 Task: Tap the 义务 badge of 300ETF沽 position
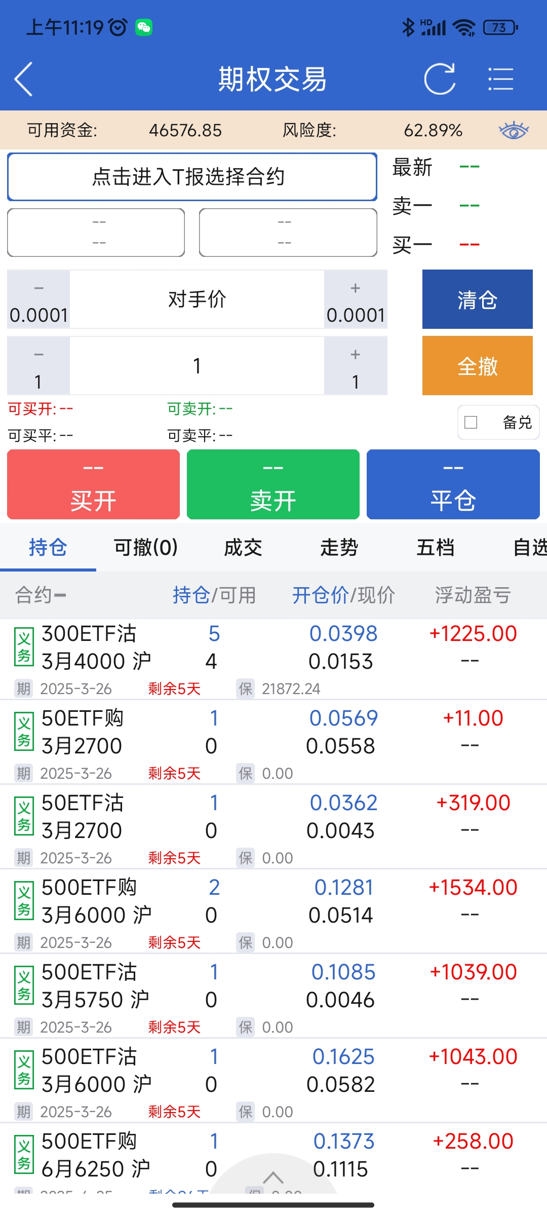[24, 647]
